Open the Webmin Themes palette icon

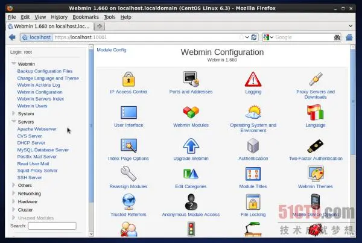coord(316,174)
